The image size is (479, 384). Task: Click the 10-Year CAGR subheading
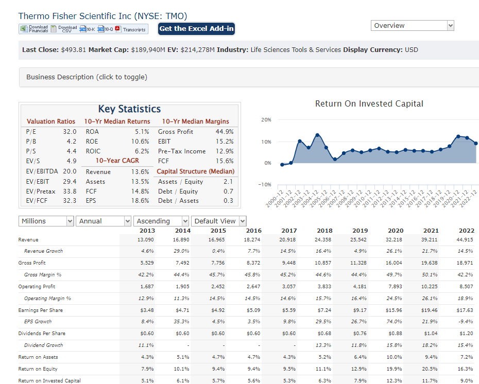[117, 161]
